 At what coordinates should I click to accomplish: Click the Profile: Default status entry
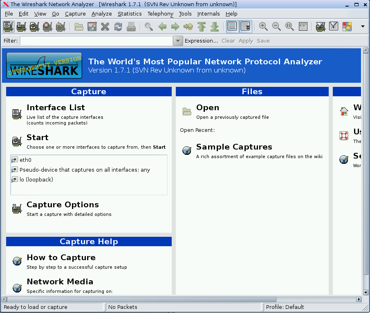click(x=285, y=307)
